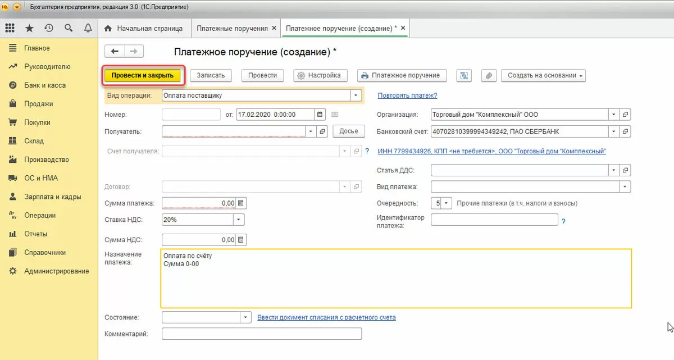
Task: Open the sections menu grid icon
Action: pyautogui.click(x=10, y=28)
